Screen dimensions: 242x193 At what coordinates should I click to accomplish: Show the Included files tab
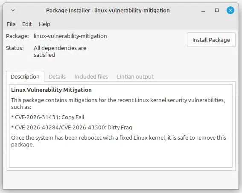pyautogui.click(x=91, y=76)
